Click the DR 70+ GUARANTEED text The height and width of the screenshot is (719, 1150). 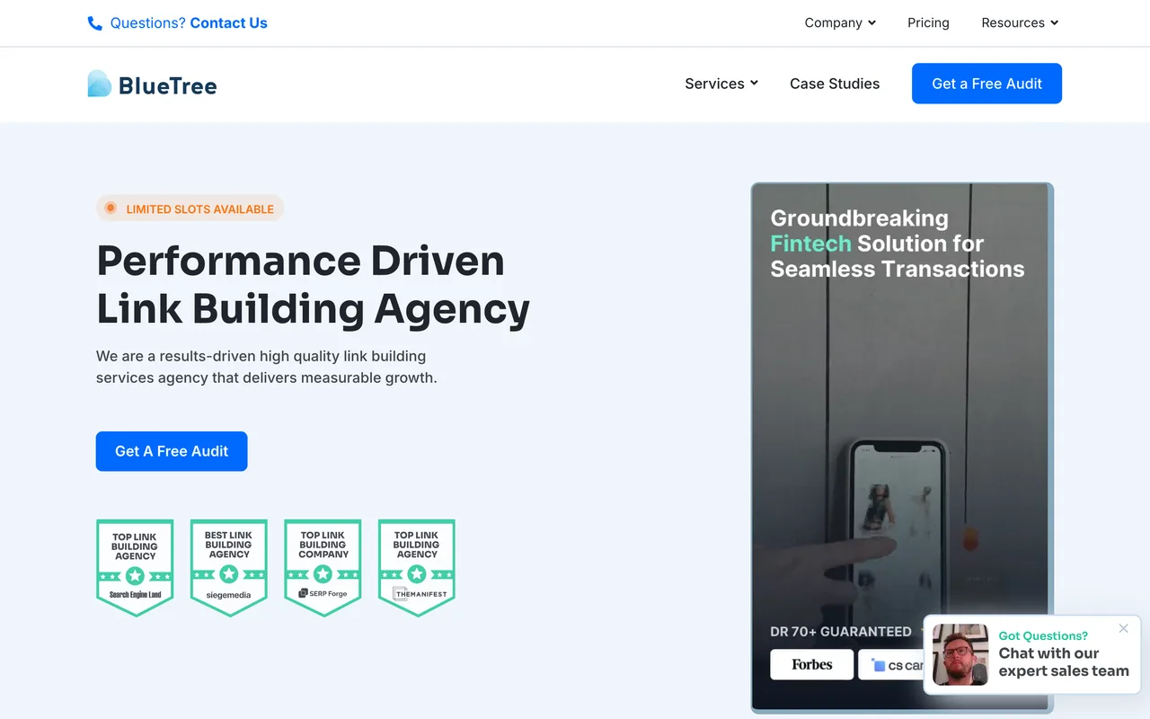click(x=841, y=632)
